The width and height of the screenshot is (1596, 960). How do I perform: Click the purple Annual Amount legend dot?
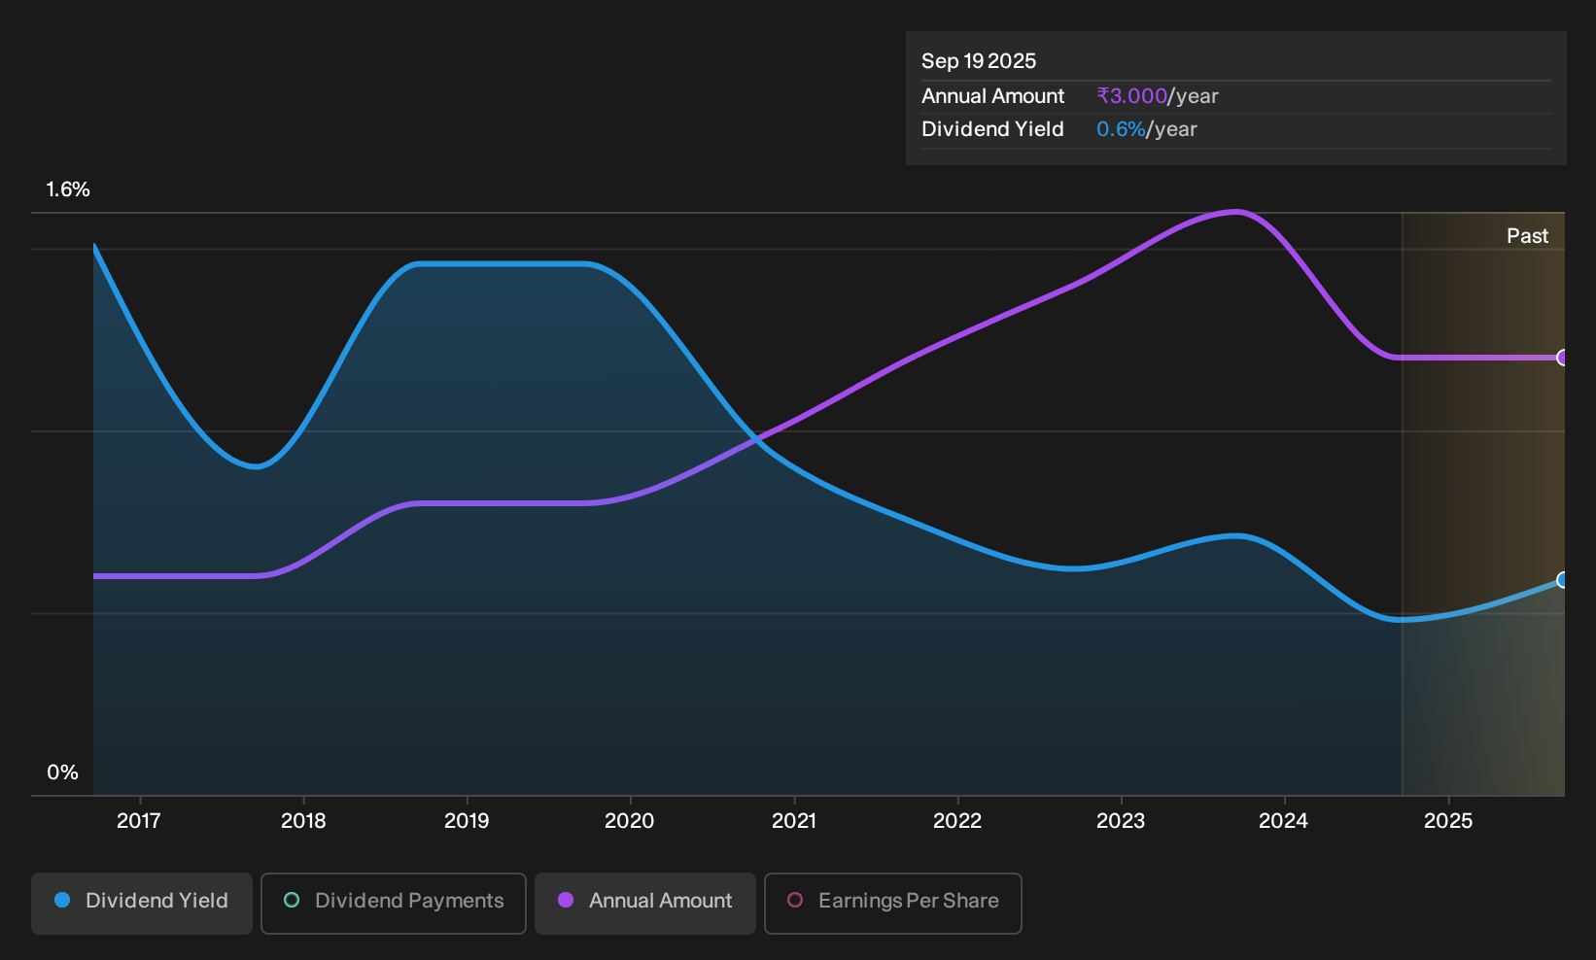click(566, 900)
